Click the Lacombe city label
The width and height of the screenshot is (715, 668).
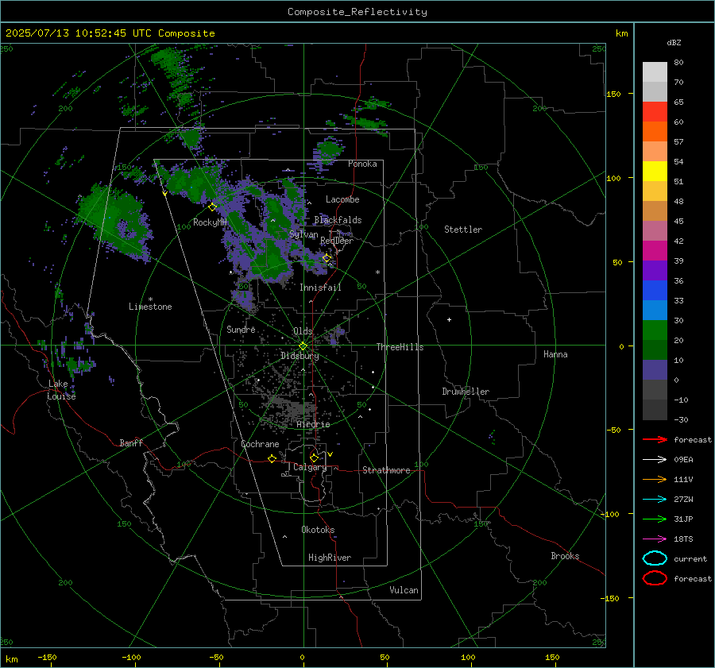tap(342, 199)
